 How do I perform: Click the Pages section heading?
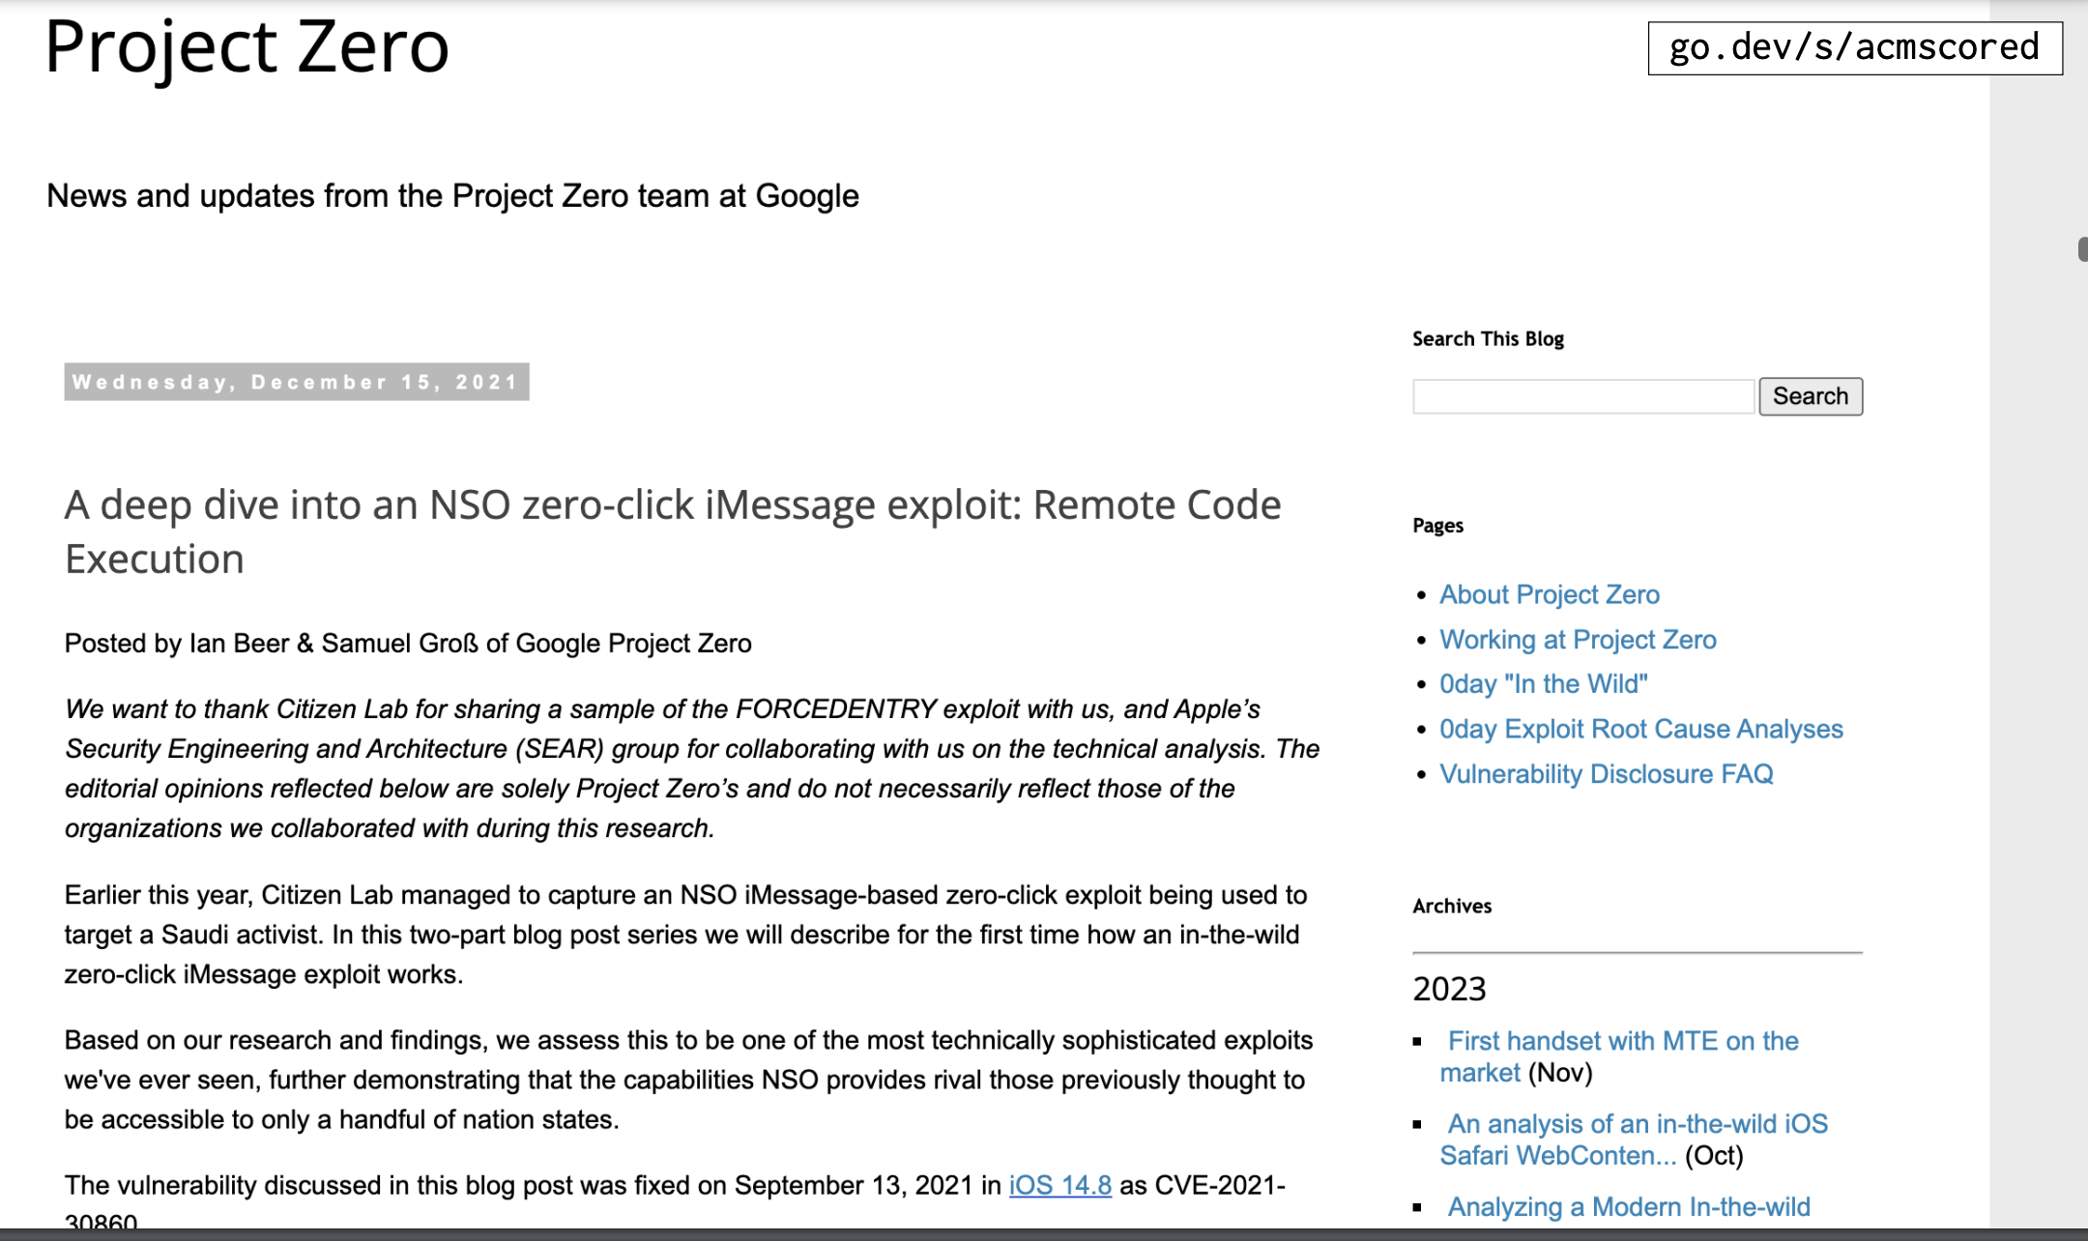tap(1437, 526)
